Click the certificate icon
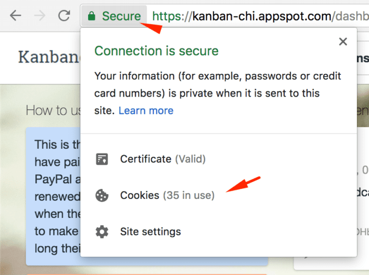The image size is (369, 275). [x=102, y=159]
